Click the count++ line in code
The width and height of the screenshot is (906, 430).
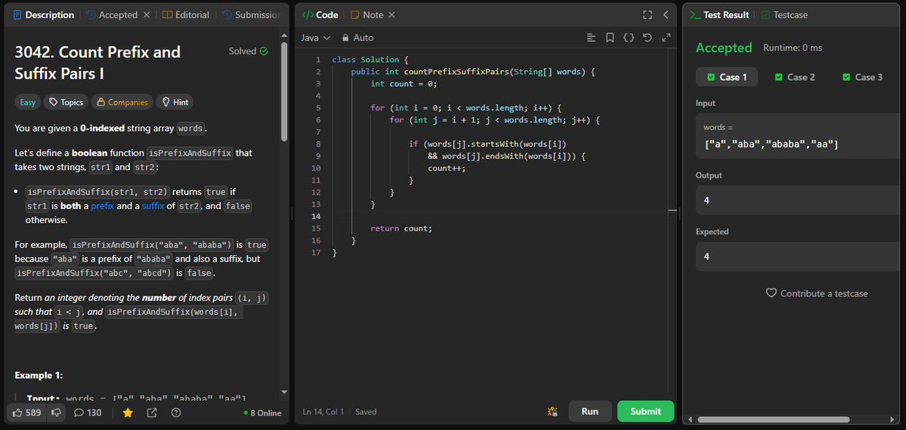[447, 169]
